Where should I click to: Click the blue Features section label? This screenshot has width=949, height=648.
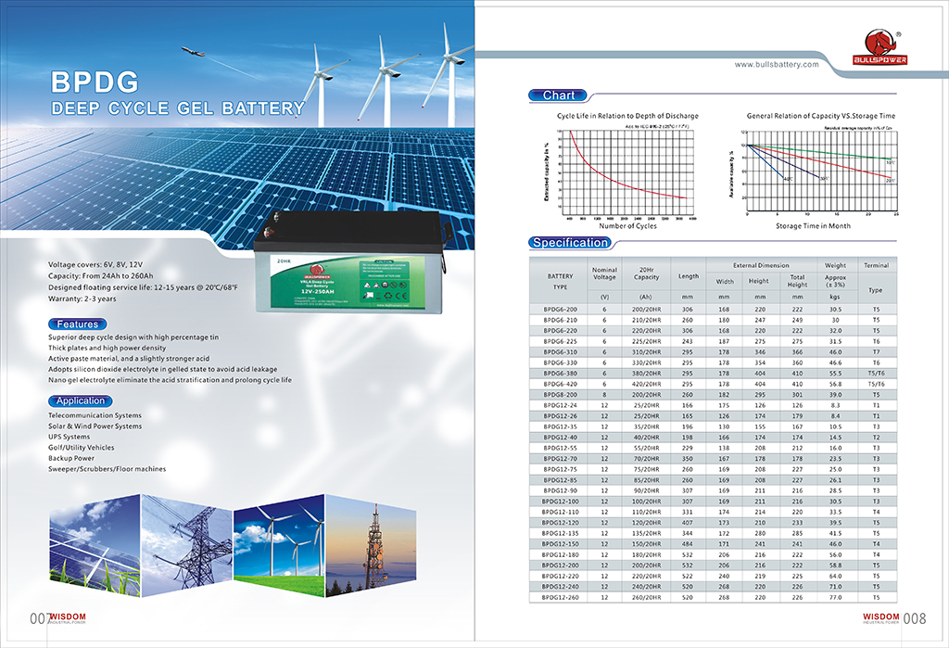[78, 324]
